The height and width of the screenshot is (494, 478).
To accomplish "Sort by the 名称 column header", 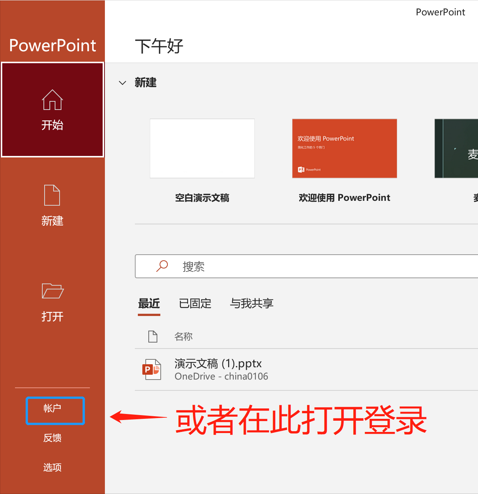I will pyautogui.click(x=184, y=337).
